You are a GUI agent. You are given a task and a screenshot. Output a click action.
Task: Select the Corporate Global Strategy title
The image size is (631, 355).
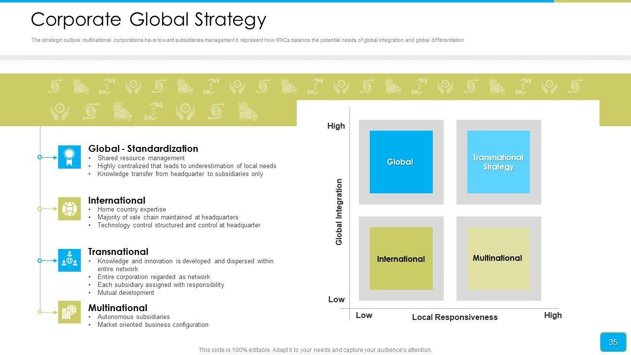pos(148,20)
